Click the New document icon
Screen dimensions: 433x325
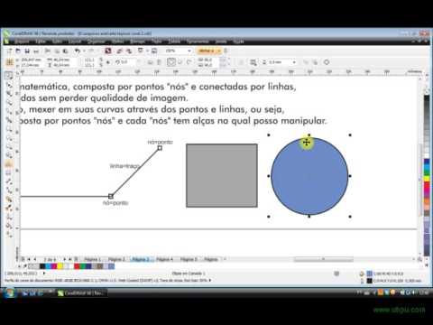pyautogui.click(x=10, y=51)
